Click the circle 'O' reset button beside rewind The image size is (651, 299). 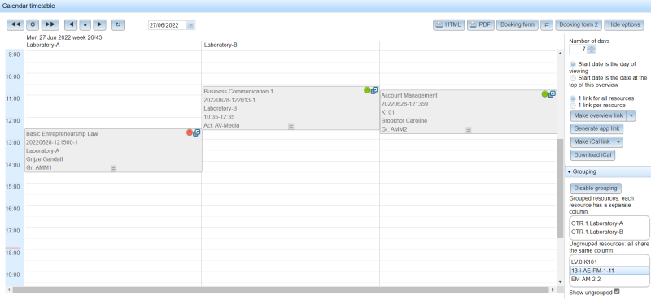pyautogui.click(x=33, y=25)
